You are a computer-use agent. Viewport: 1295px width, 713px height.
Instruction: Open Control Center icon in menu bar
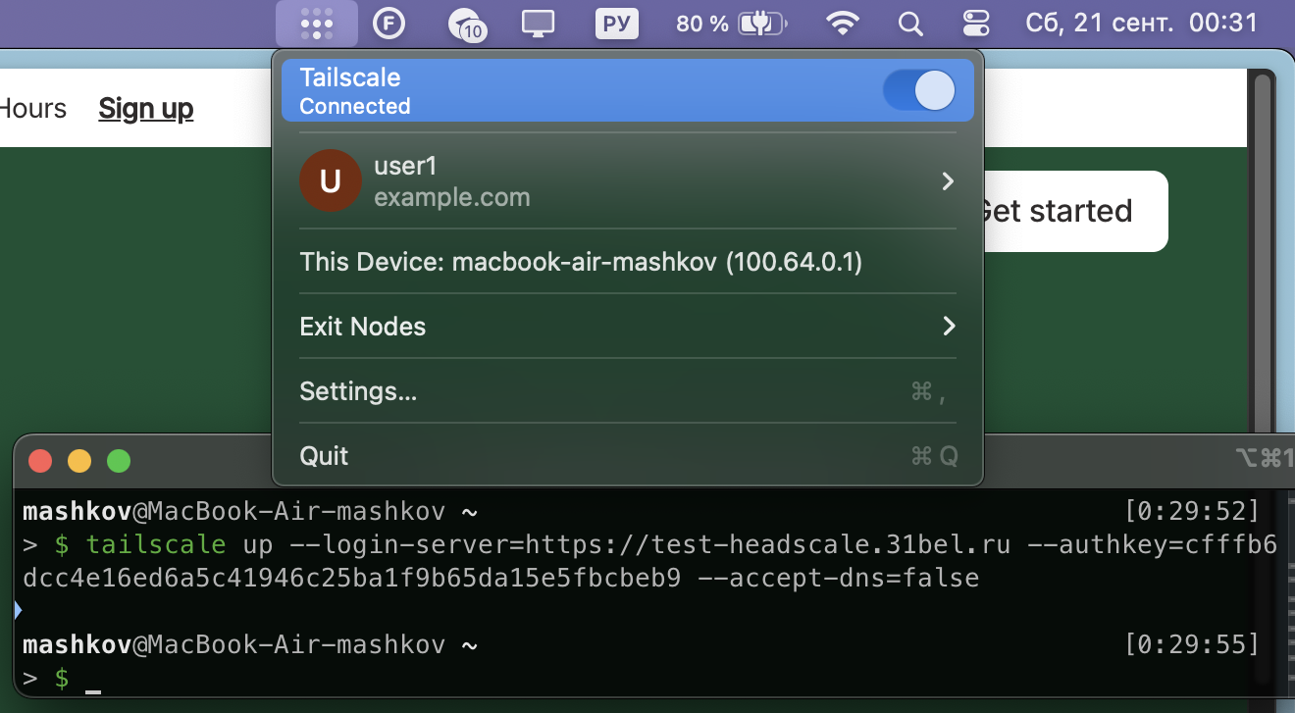pyautogui.click(x=977, y=24)
